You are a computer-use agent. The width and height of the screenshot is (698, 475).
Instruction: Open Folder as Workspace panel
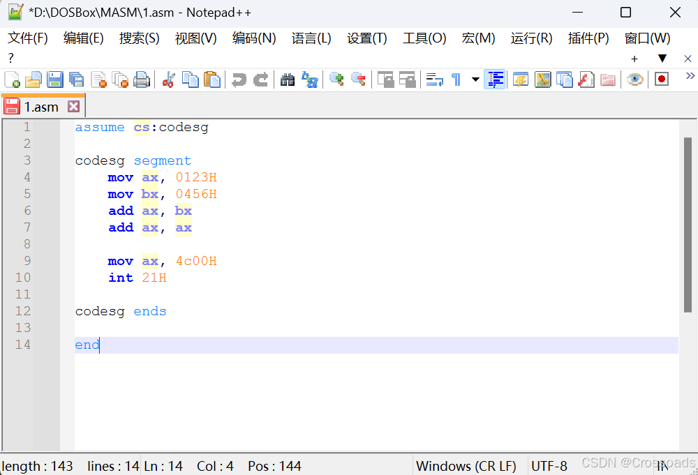click(608, 80)
